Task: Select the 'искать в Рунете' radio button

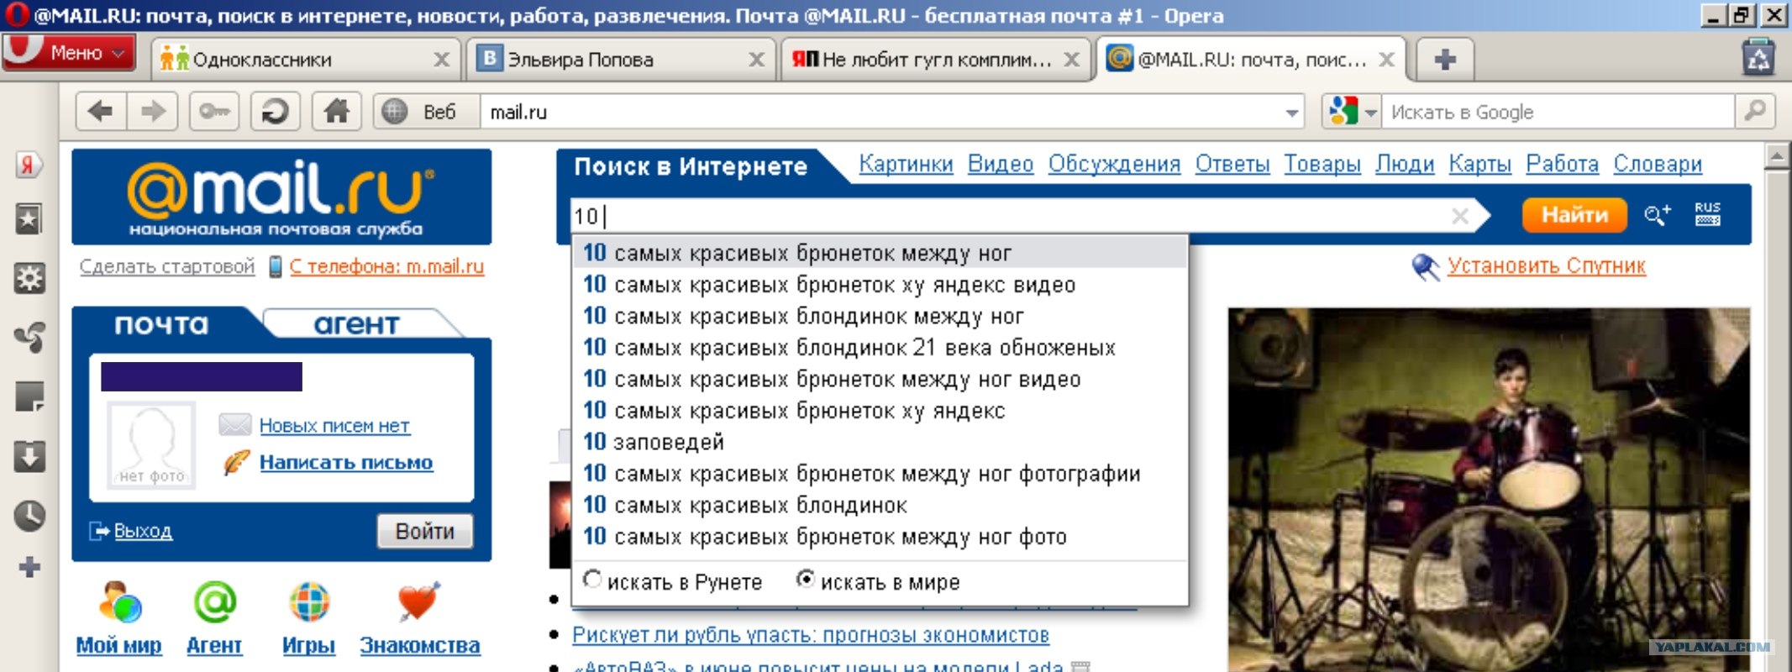Action: pyautogui.click(x=592, y=580)
